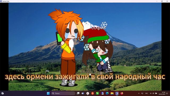Select the Gacha Club taskbar icon
This screenshot has height=96, width=170.
tap(117, 93)
